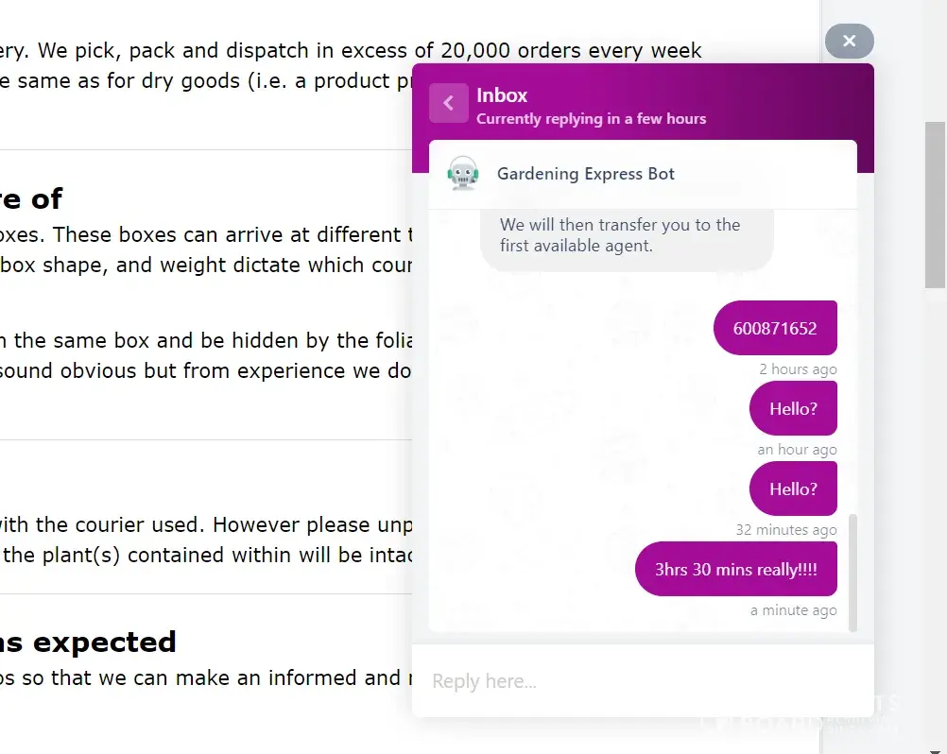Focus the 'Reply here...' message field
Image resolution: width=947 pixels, height=754 pixels.
643,681
